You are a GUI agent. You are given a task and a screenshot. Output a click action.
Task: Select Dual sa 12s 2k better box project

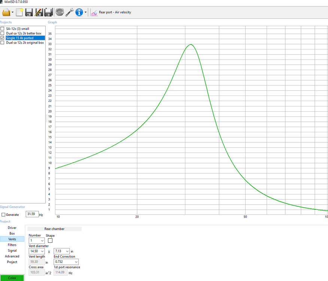coord(24,33)
